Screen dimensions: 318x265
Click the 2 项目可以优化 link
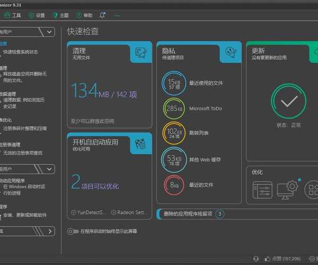[x=95, y=182]
